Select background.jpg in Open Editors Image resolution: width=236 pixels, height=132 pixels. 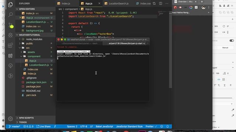pyautogui.click(x=35, y=30)
